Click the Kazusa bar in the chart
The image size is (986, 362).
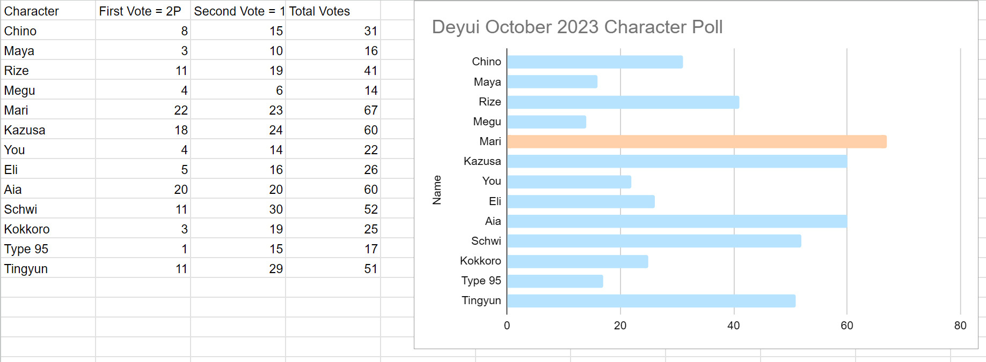pyautogui.click(x=677, y=161)
